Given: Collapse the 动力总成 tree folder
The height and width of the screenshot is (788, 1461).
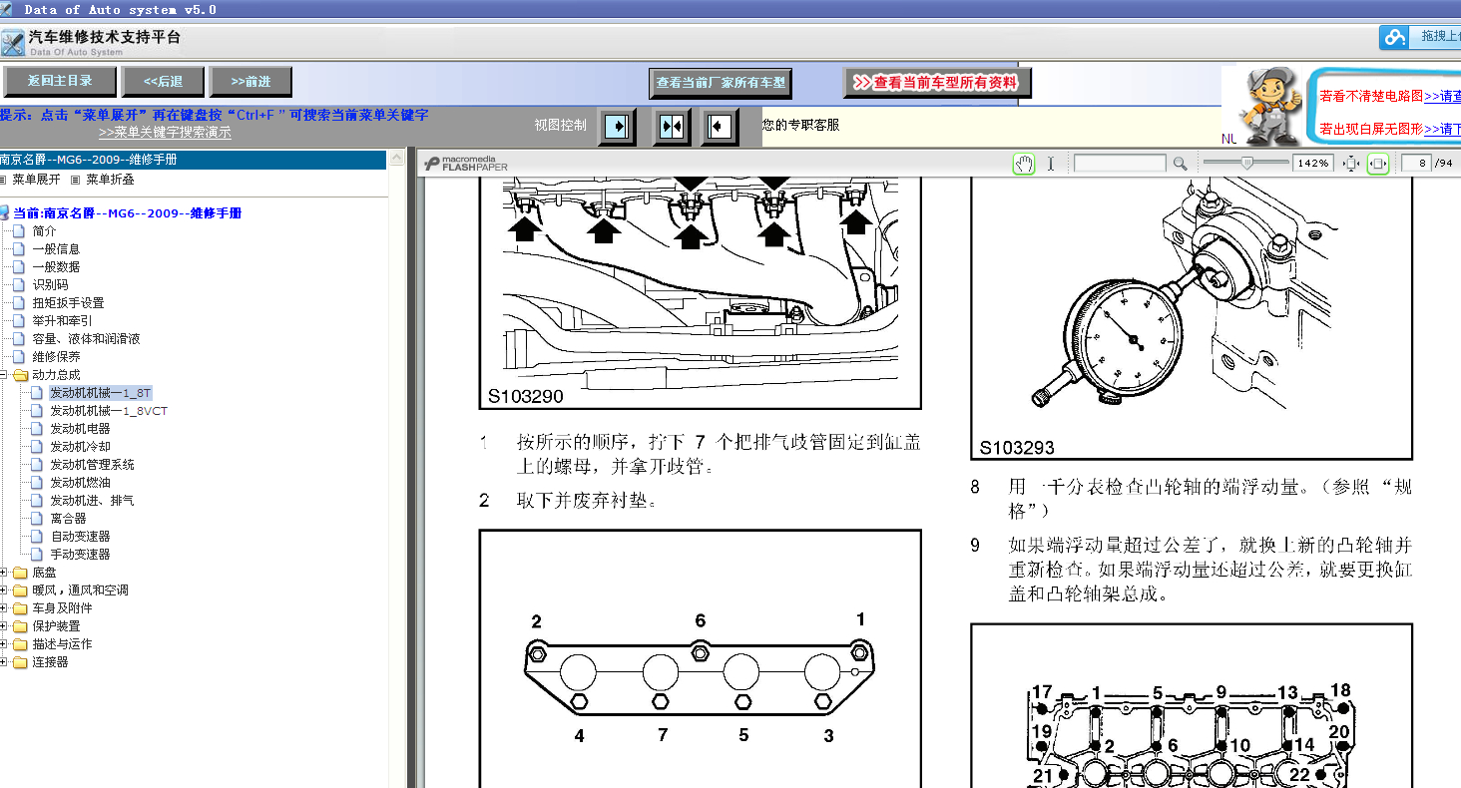Looking at the screenshot, I should pyautogui.click(x=4, y=375).
